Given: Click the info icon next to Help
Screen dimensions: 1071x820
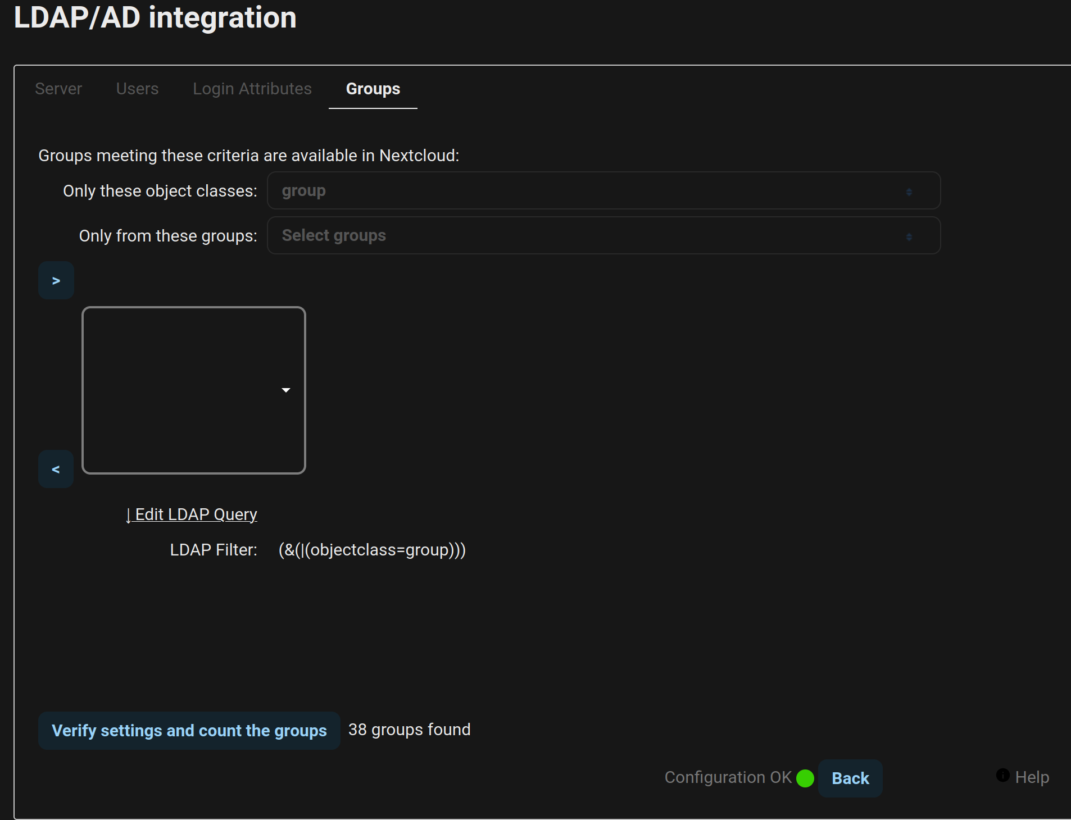Looking at the screenshot, I should tap(1003, 775).
